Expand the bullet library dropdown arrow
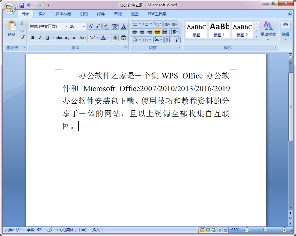 click(x=140, y=24)
